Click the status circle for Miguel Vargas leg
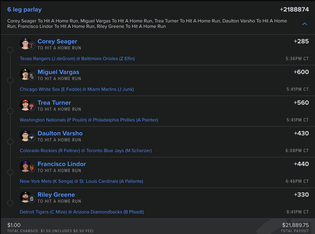 coord(10,80)
